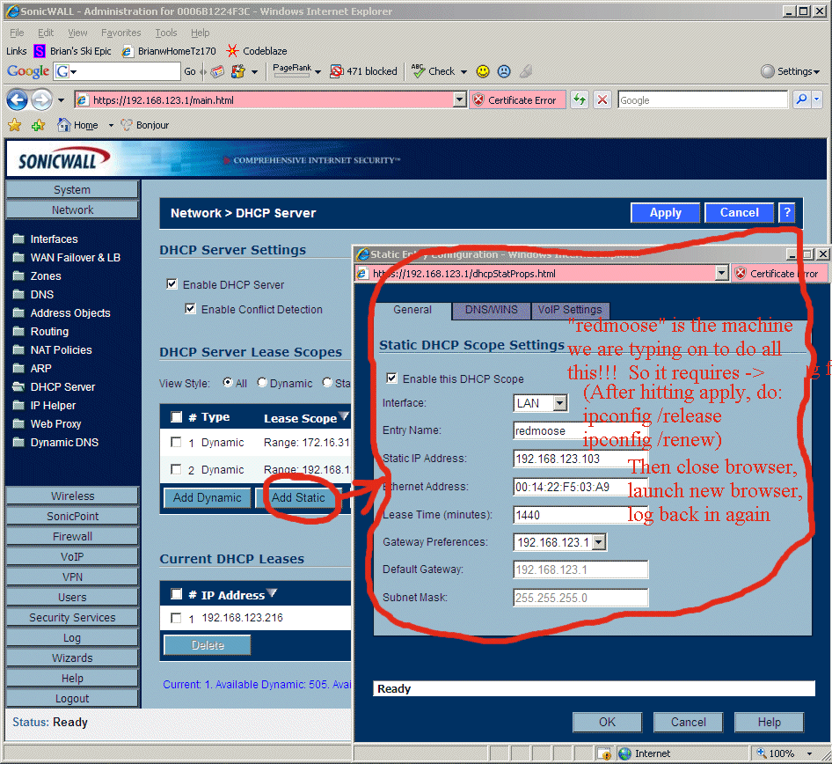Check the Lease Scopes header select-all checkbox
Viewport: 832px width, 764px height.
pyautogui.click(x=177, y=417)
